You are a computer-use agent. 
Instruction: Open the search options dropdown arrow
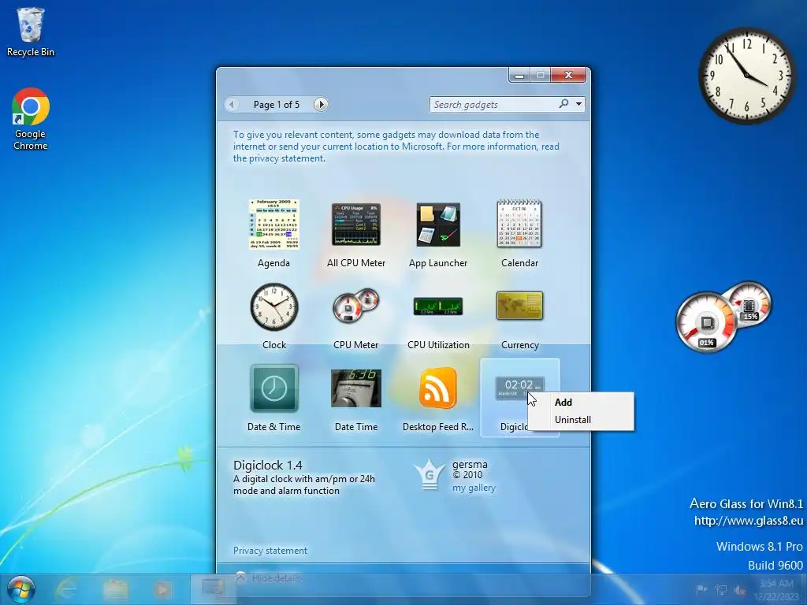coord(579,104)
